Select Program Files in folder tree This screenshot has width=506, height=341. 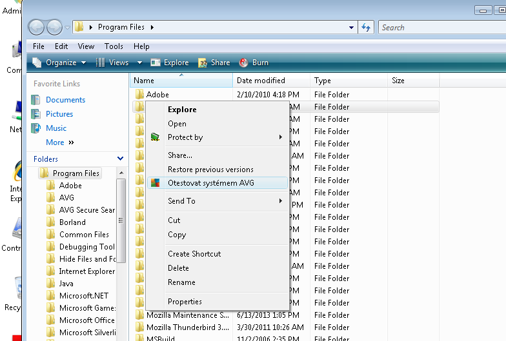pyautogui.click(x=70, y=173)
